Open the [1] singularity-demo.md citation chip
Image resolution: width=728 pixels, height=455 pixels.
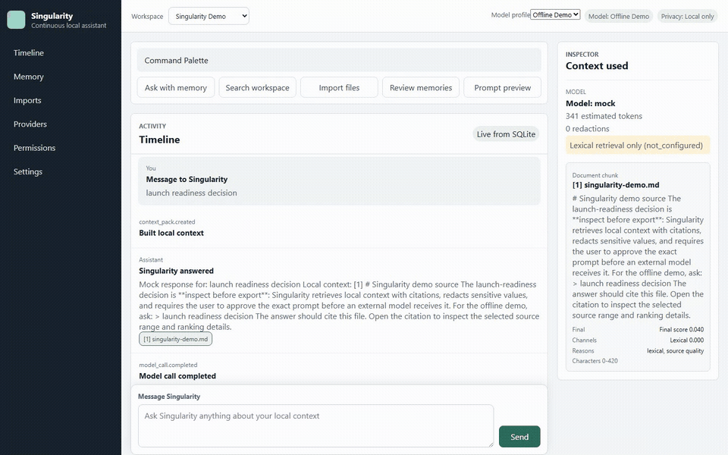[175, 339]
